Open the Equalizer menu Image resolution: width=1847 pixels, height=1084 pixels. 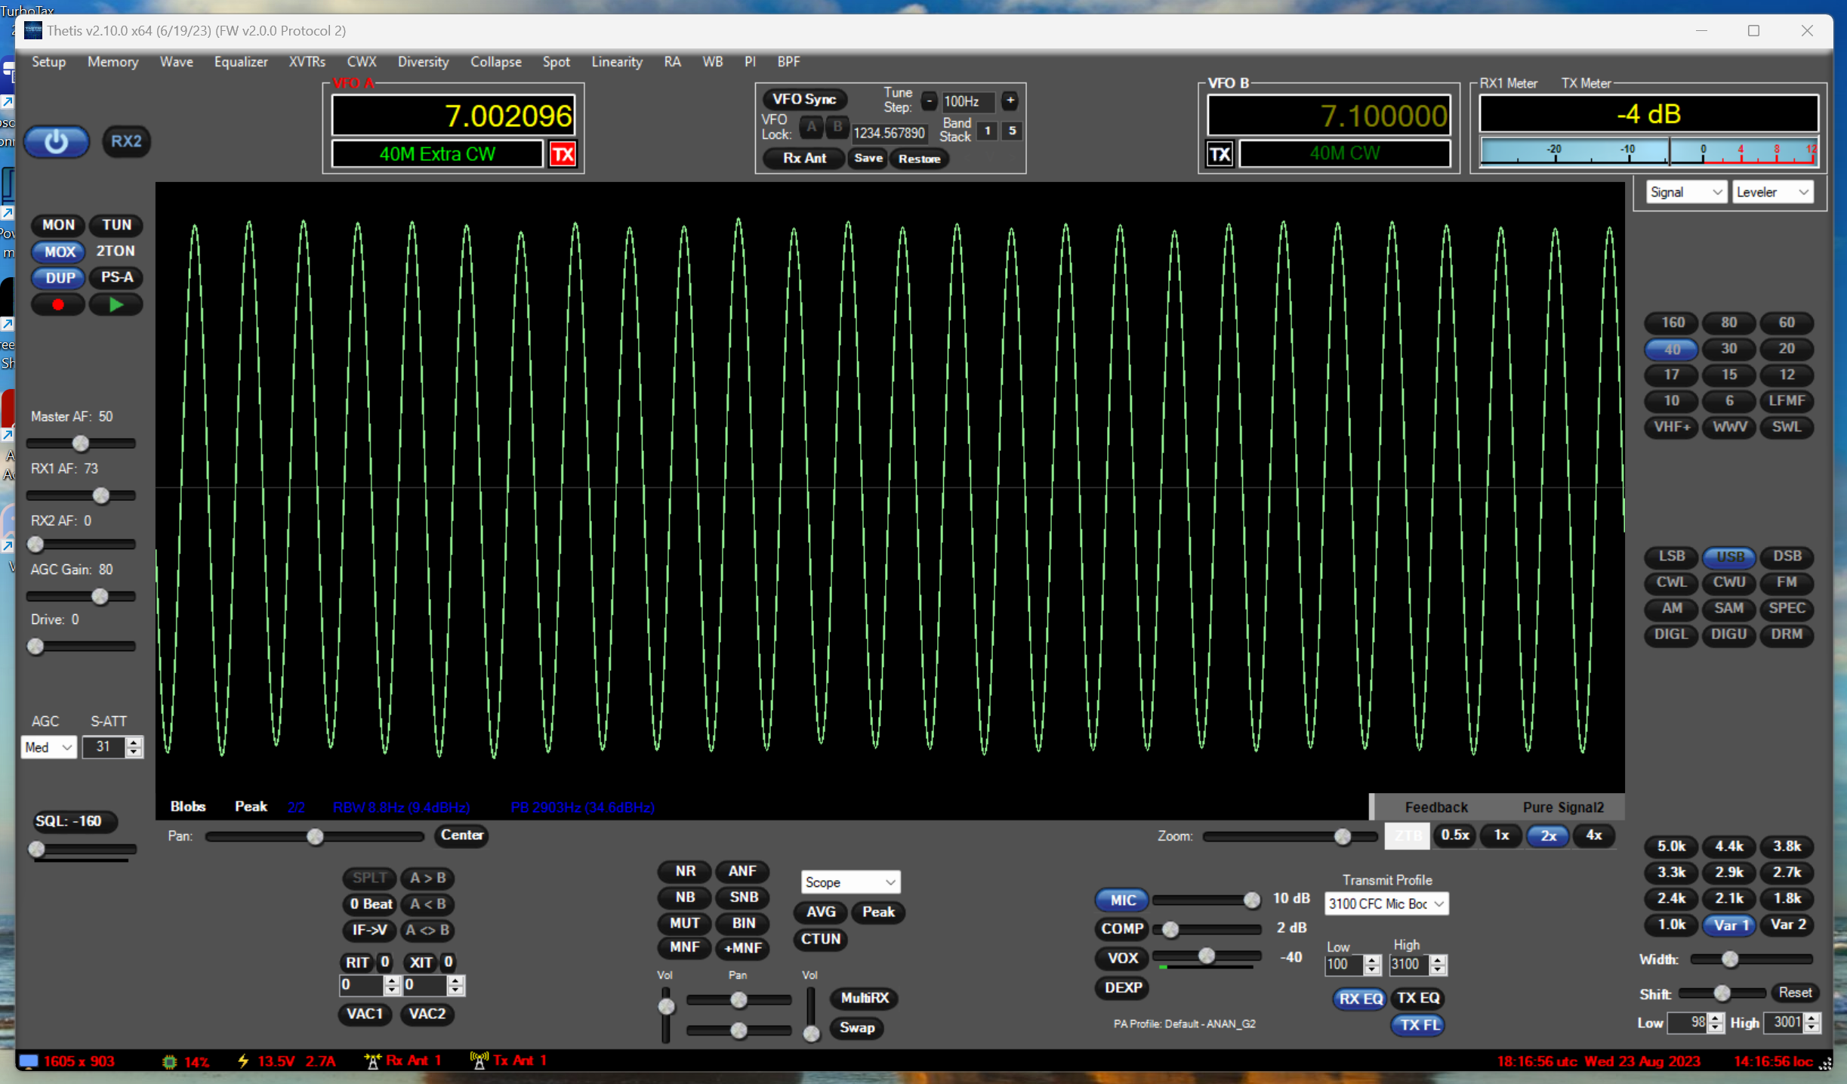click(241, 62)
